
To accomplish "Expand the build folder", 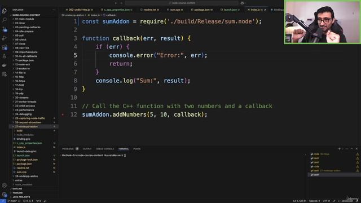I will tap(19, 131).
